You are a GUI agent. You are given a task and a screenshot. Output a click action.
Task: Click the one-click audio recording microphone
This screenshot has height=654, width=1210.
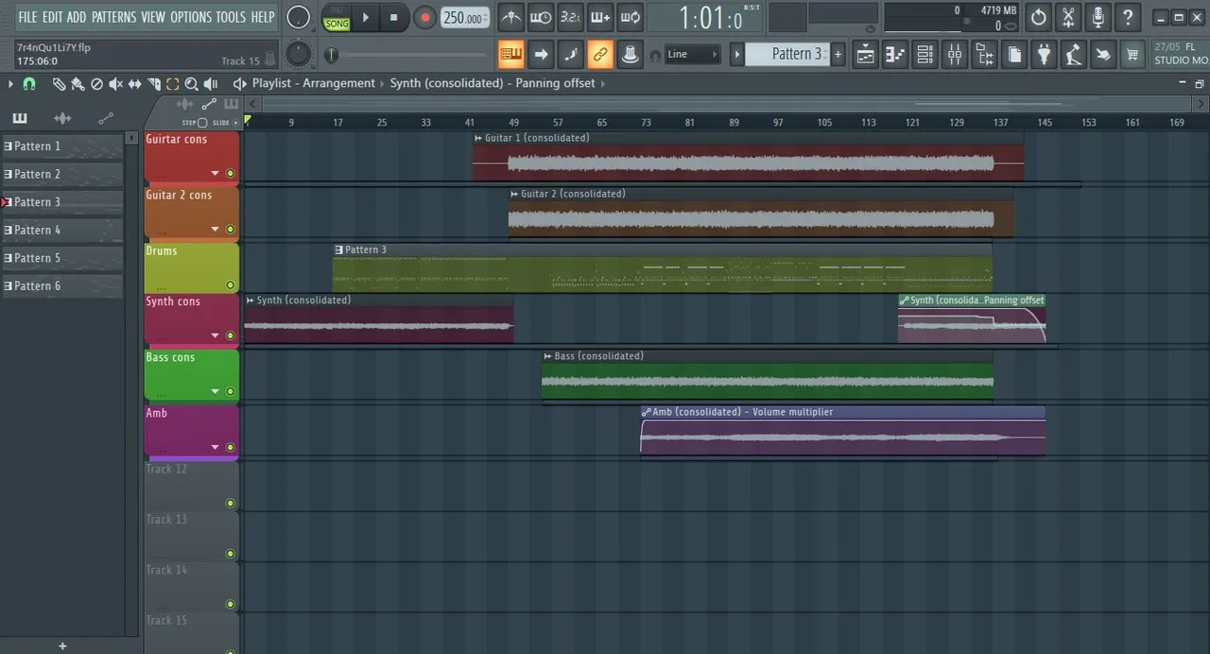pyautogui.click(x=1098, y=17)
